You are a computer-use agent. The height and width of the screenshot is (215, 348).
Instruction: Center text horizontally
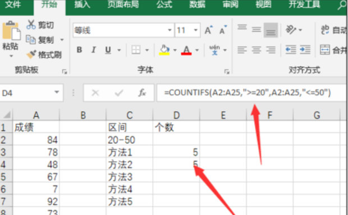(x=256, y=50)
